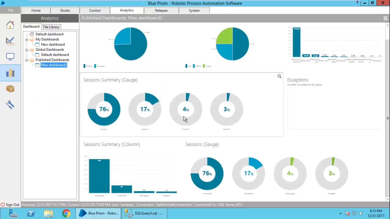This screenshot has height=219, width=390.
Task: Select New dashboard under My Dashboards
Action: click(53, 45)
